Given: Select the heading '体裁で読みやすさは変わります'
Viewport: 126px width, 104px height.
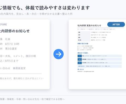Looking at the screenshot, I should [58, 8].
